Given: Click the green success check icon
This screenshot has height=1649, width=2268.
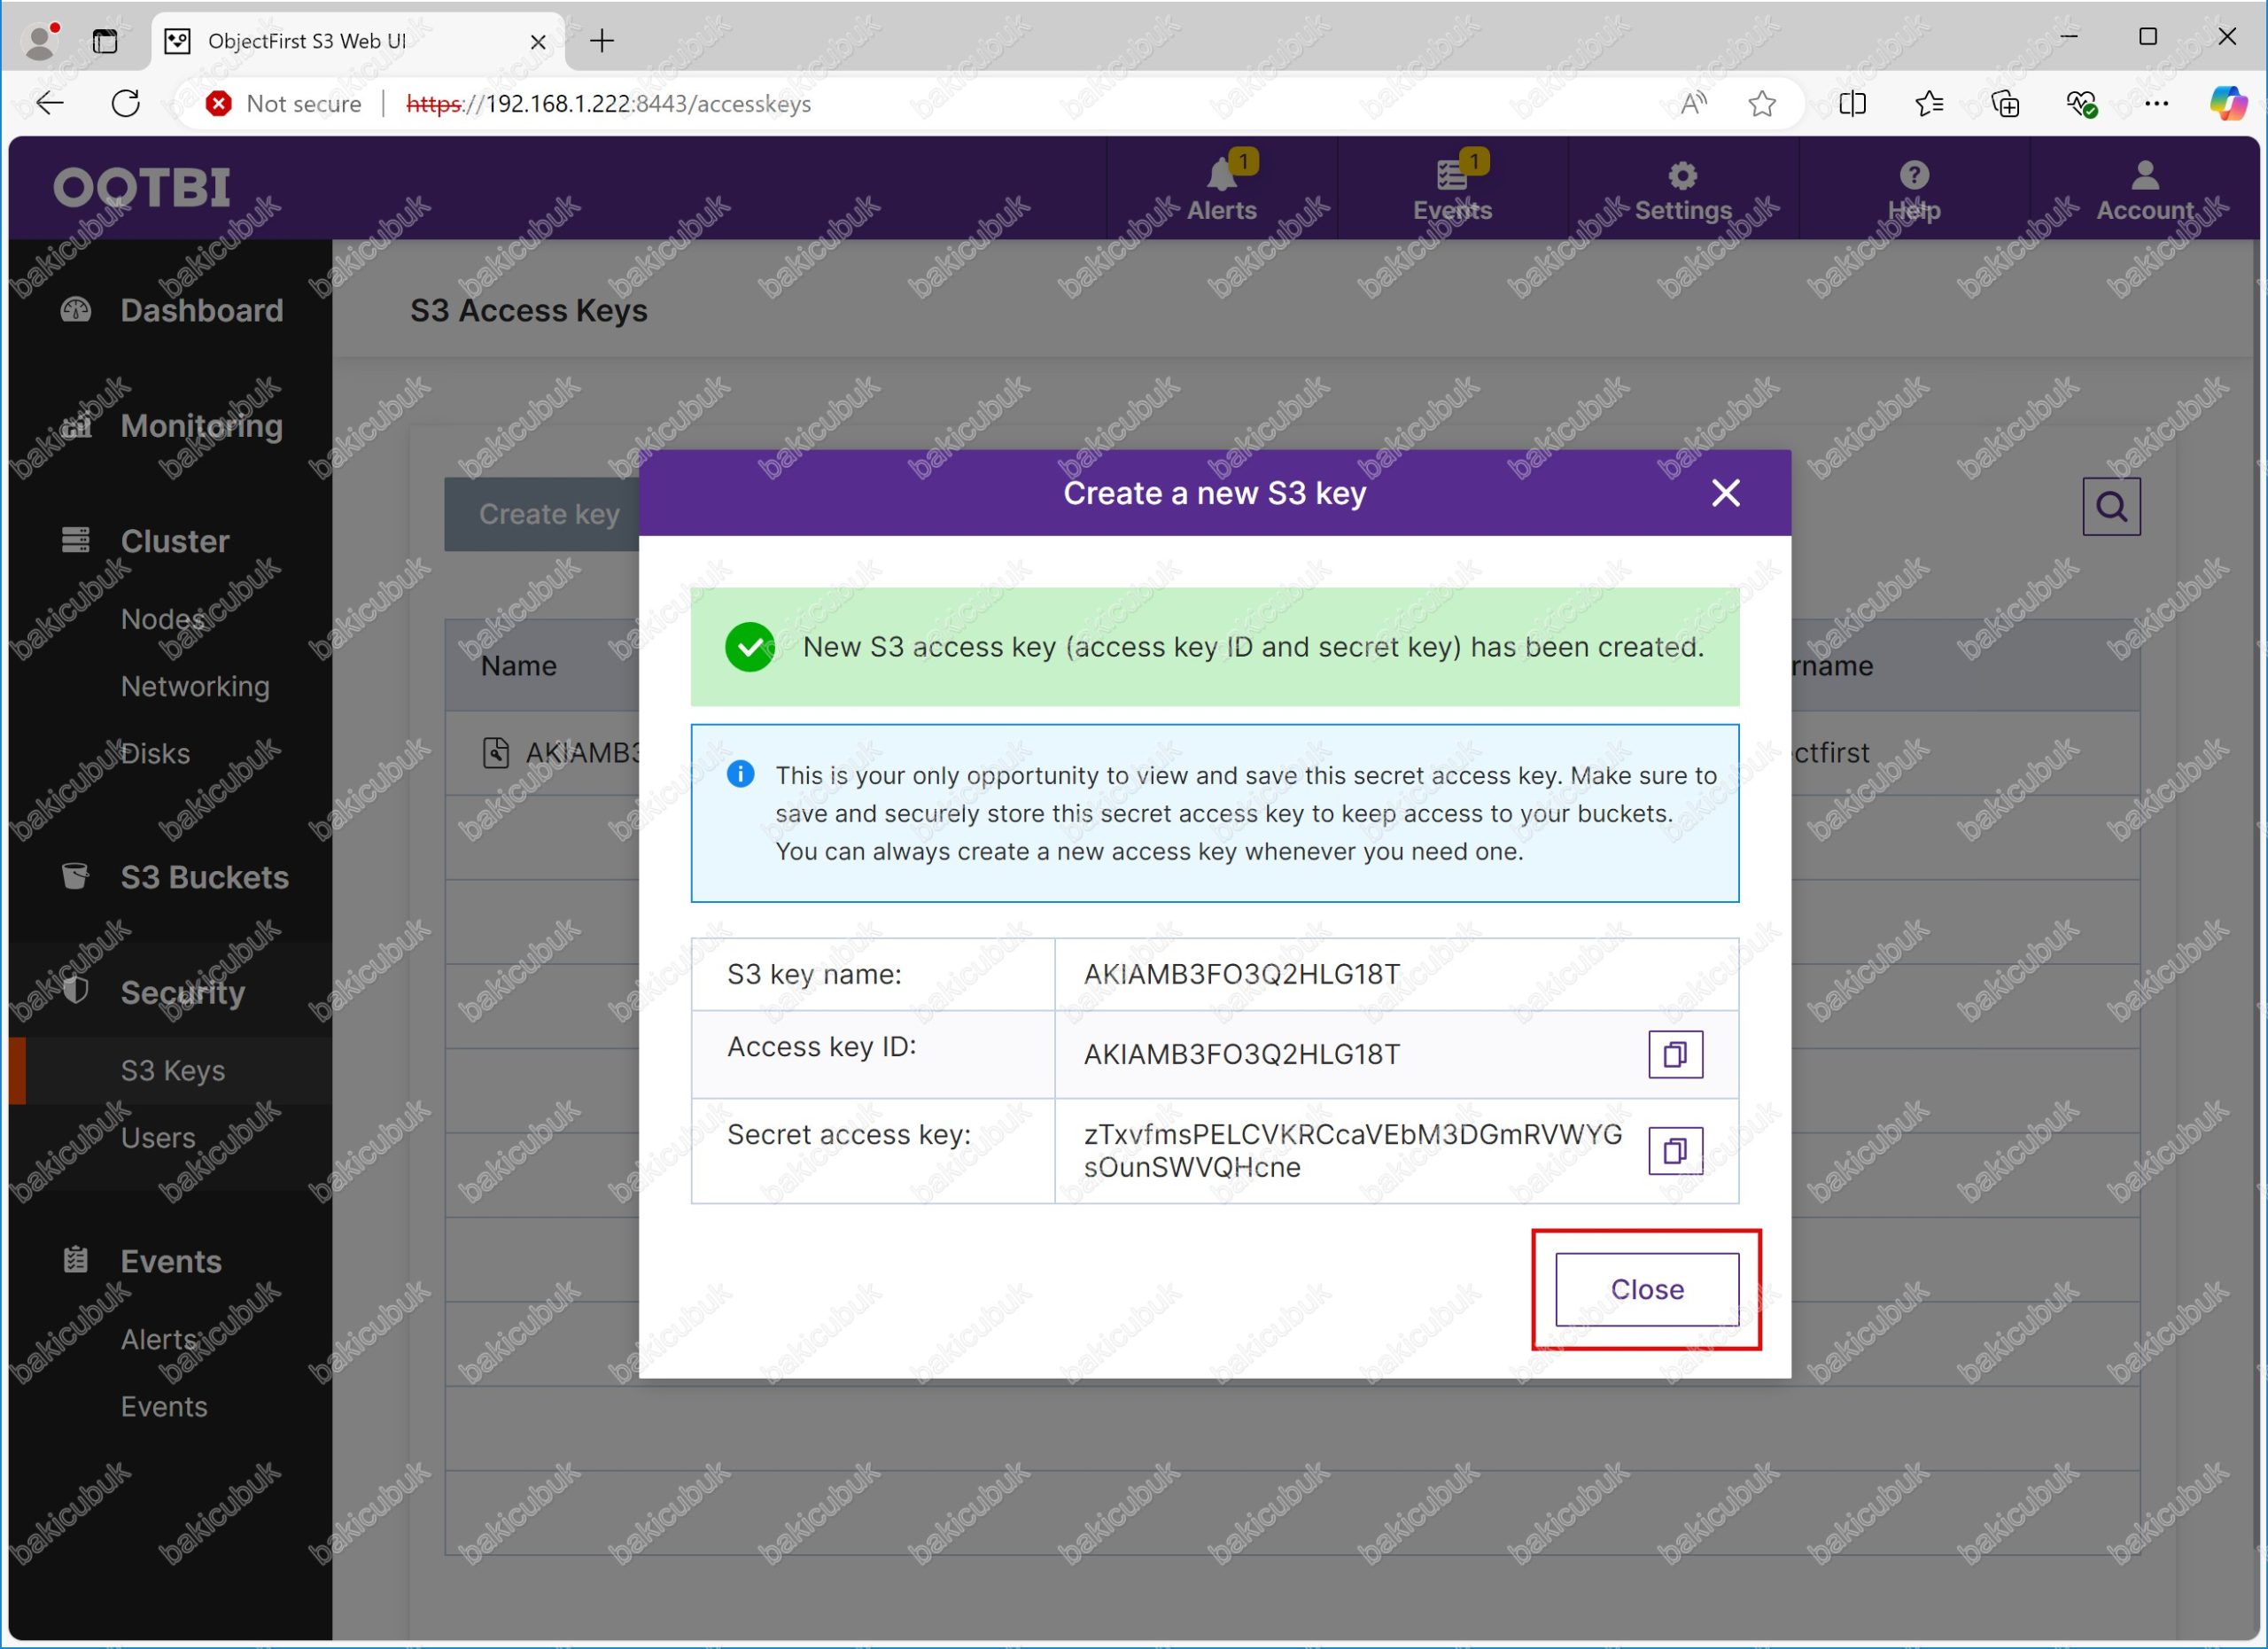Looking at the screenshot, I should [750, 647].
